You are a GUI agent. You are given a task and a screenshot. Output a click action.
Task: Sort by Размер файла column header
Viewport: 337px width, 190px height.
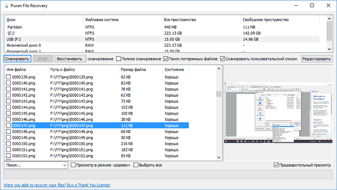click(x=141, y=69)
